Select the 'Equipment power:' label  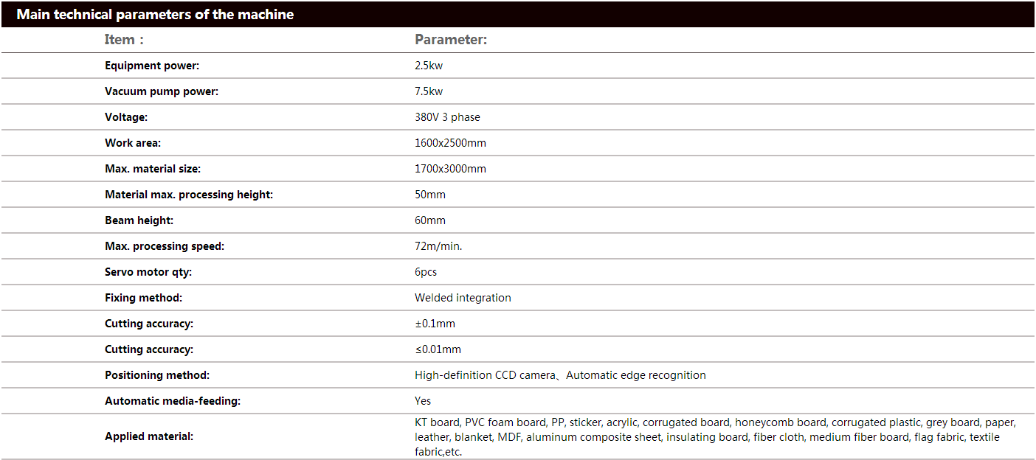pyautogui.click(x=152, y=66)
